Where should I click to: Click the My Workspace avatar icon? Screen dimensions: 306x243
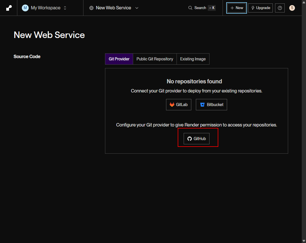(25, 8)
